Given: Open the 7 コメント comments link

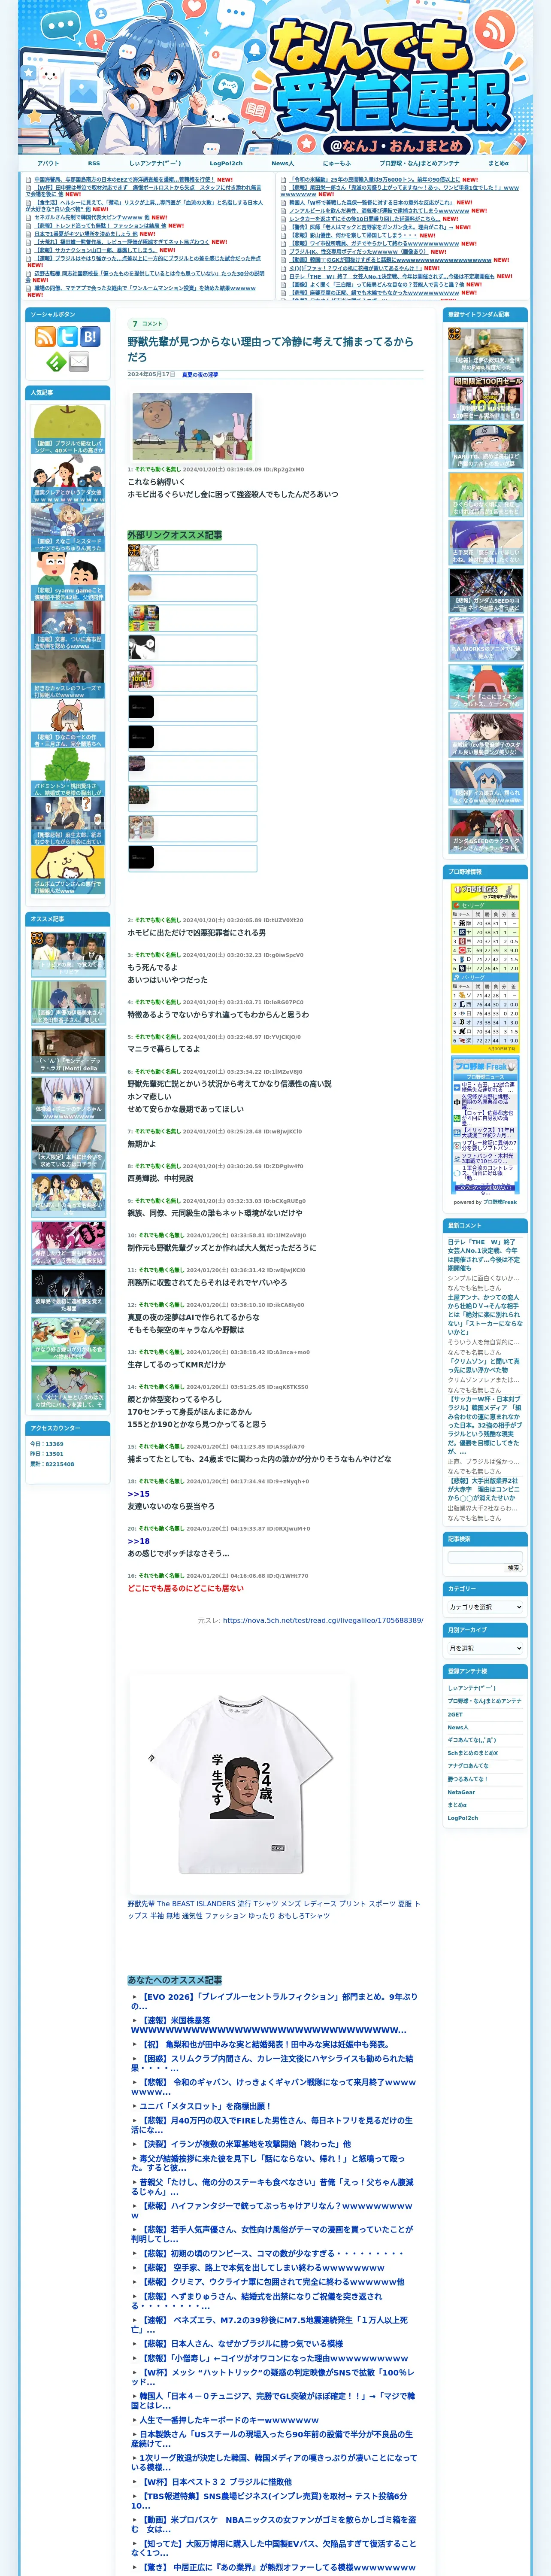Looking at the screenshot, I should 148,324.
